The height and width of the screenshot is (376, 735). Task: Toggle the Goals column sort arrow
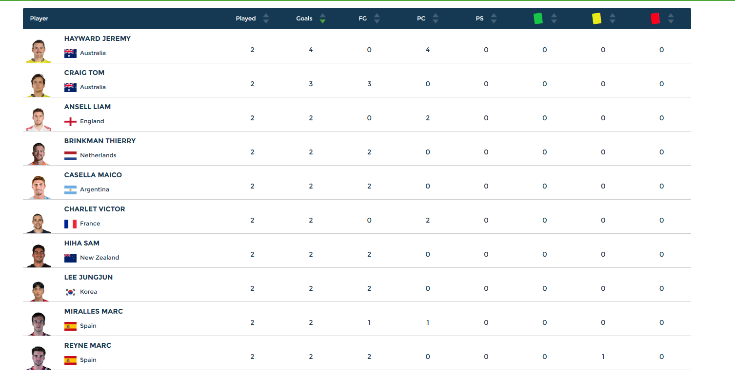(322, 19)
